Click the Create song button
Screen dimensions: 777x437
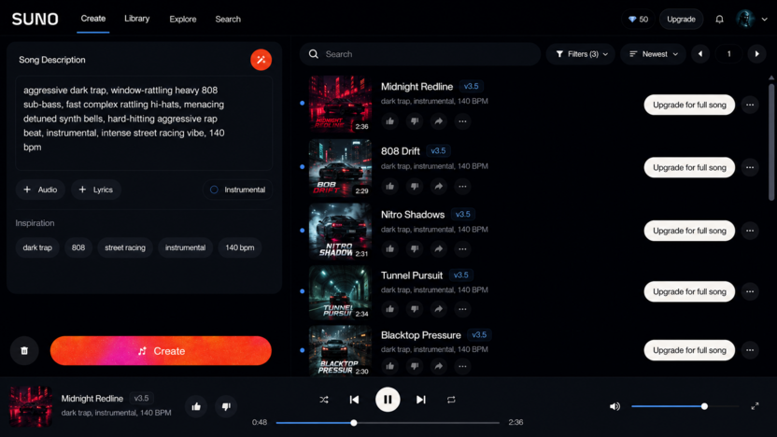click(161, 351)
